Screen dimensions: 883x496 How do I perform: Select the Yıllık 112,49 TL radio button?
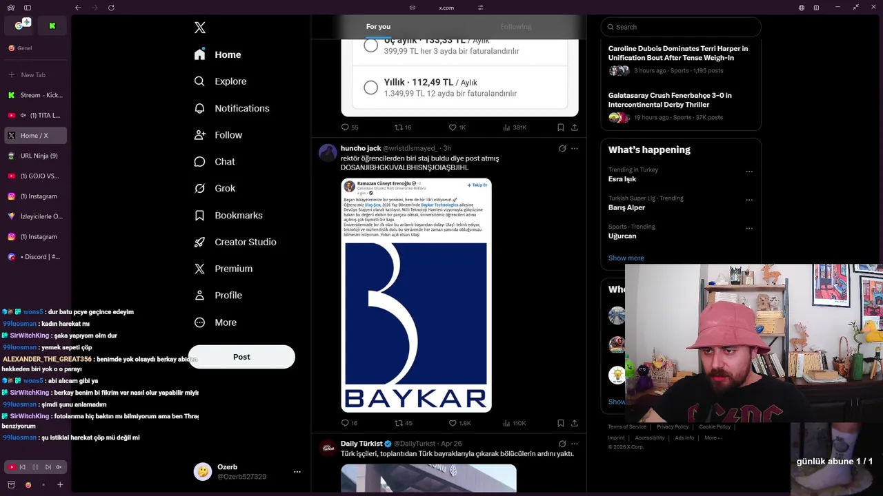coord(371,87)
